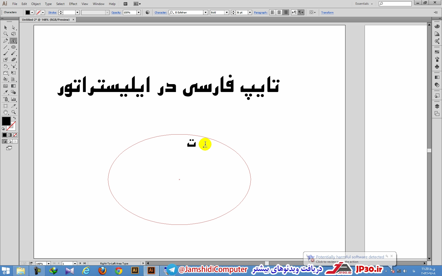The image size is (442, 276).
Task: Open the Window menu
Action: coord(99,4)
